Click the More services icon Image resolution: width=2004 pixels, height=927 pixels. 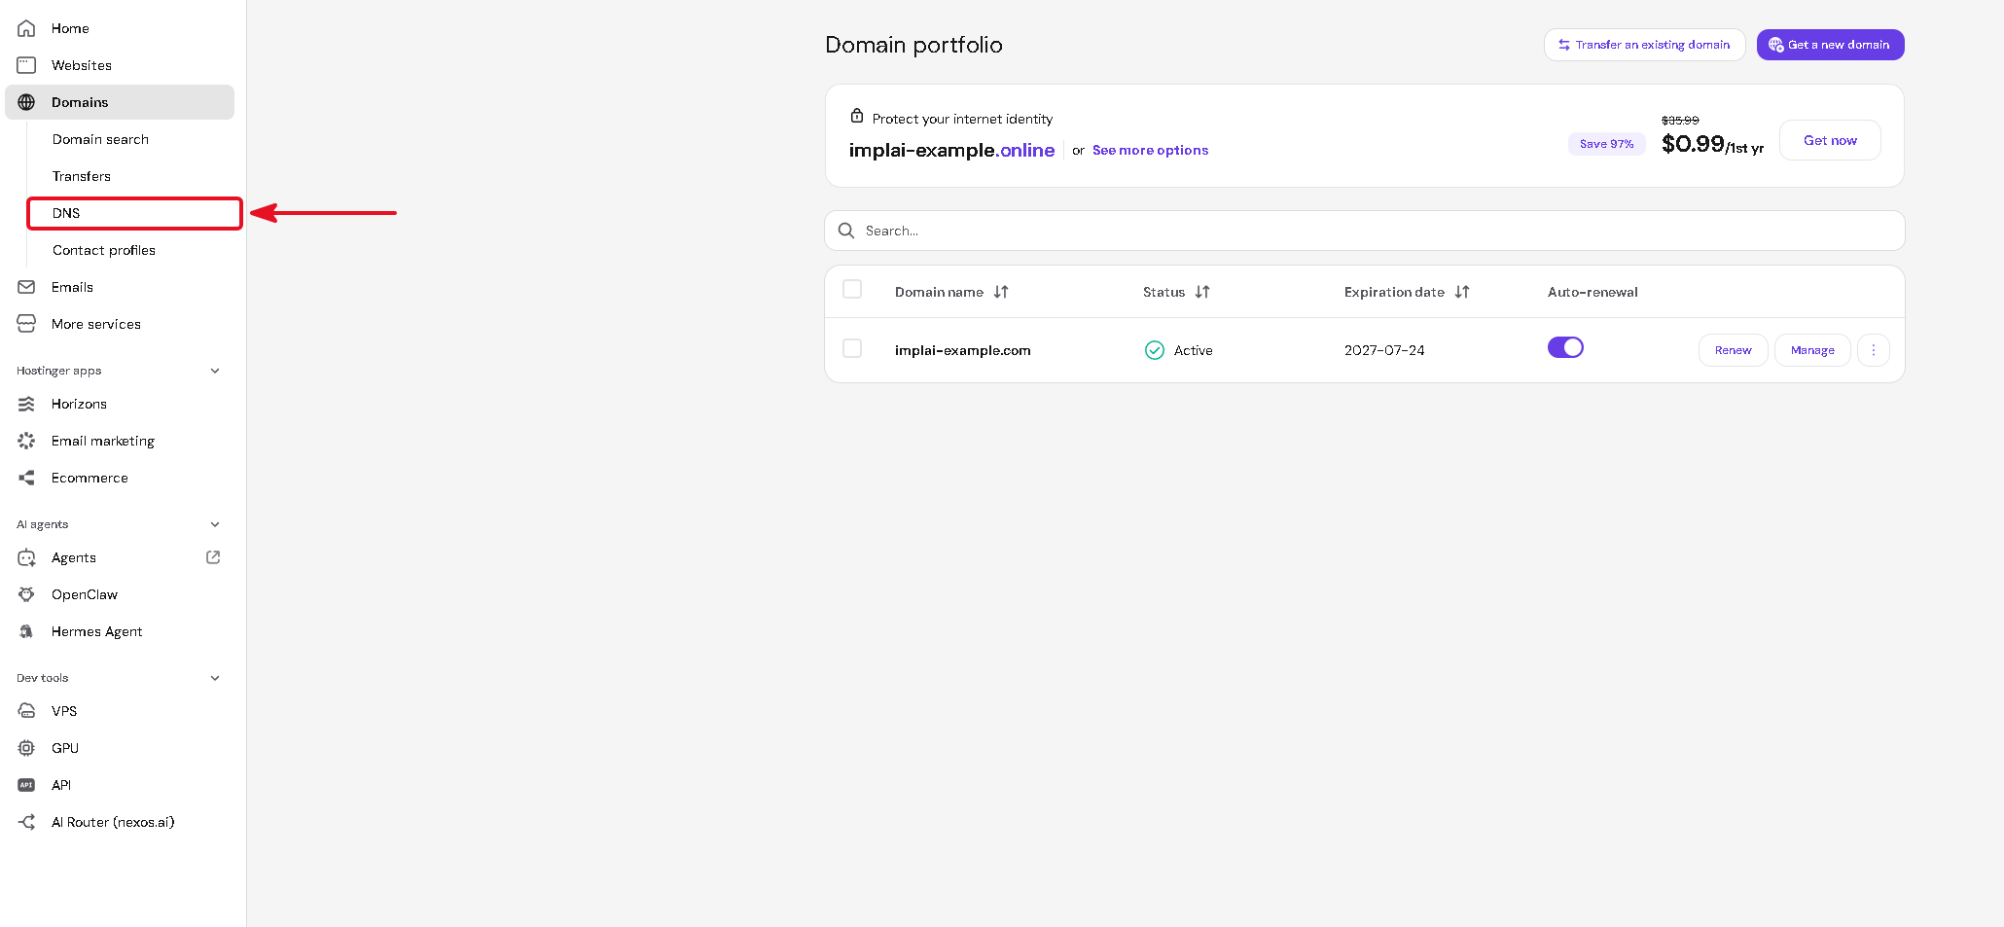pyautogui.click(x=26, y=324)
